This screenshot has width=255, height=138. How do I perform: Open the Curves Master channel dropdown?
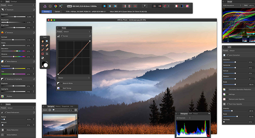tap(74, 78)
